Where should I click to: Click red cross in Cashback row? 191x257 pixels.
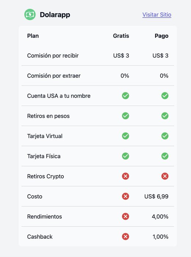pos(125,237)
